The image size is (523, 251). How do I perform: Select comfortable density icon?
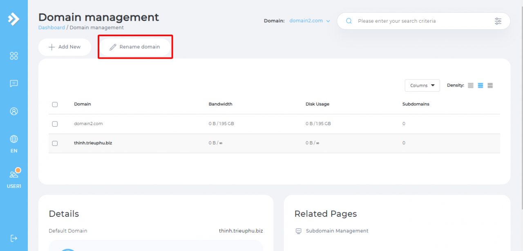490,86
